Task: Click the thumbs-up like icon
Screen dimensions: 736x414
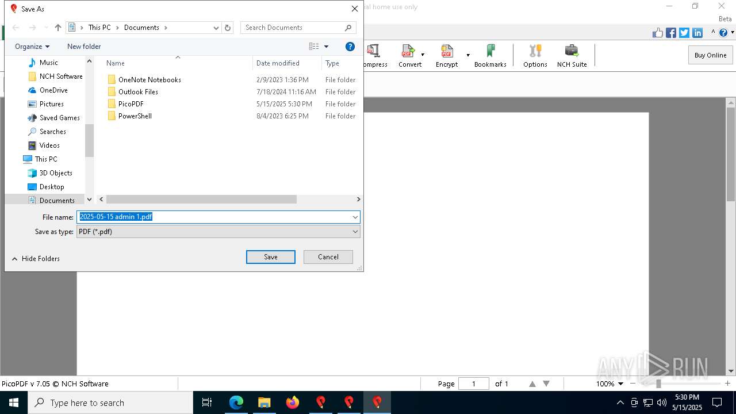Action: click(658, 33)
